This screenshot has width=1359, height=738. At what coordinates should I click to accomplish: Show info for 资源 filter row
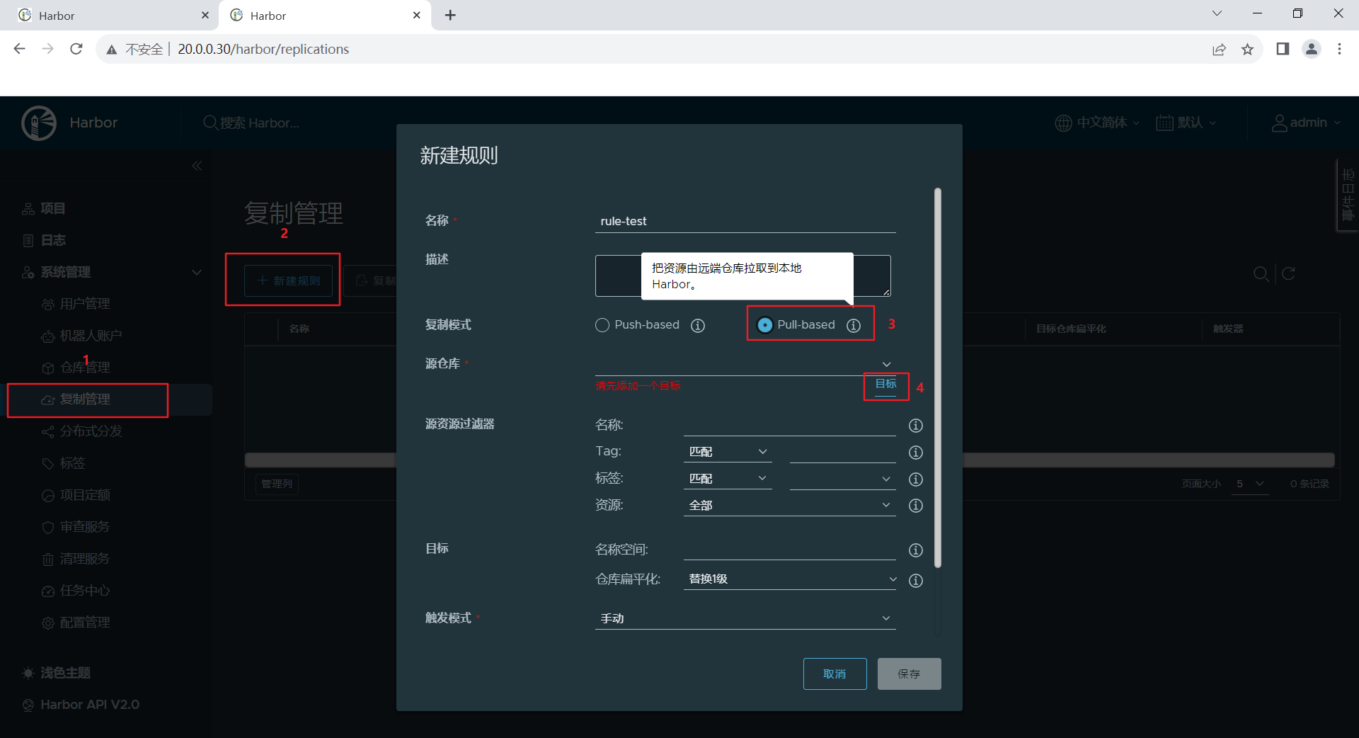point(916,506)
